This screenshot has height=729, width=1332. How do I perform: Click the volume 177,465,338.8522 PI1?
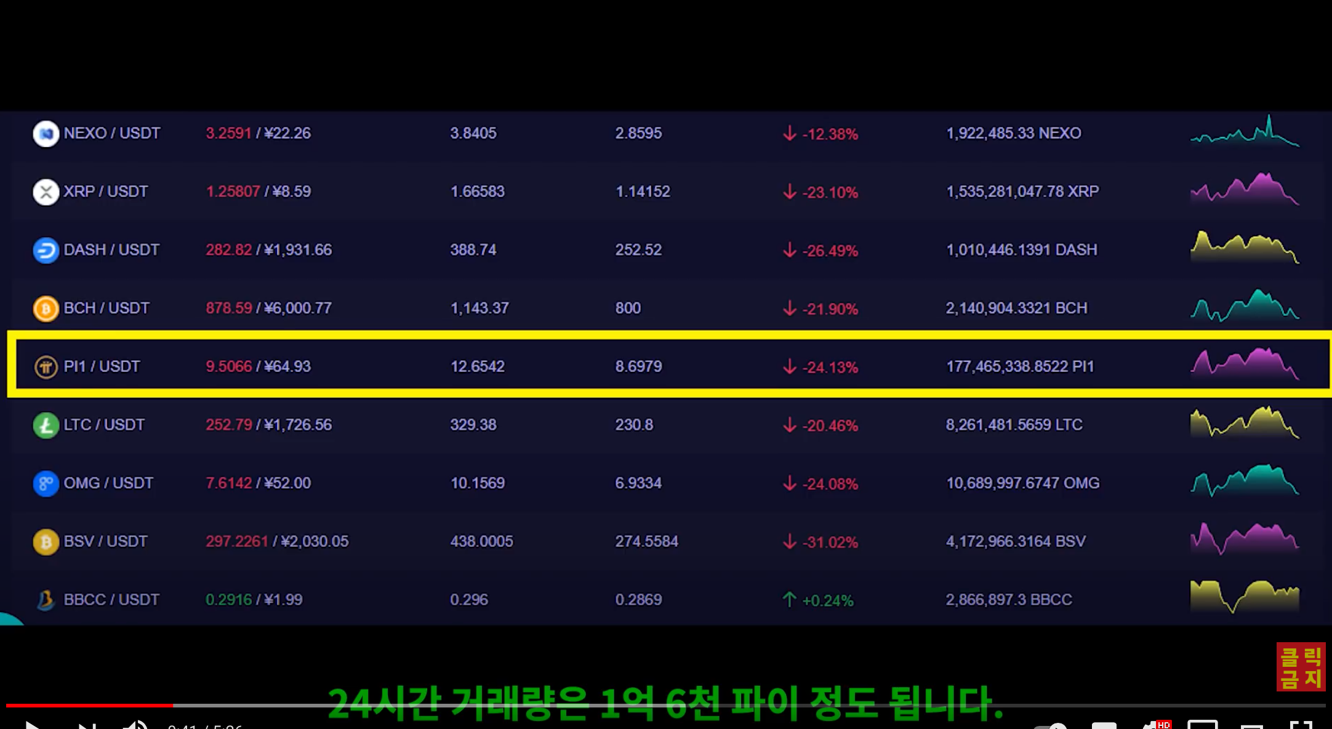click(1020, 366)
